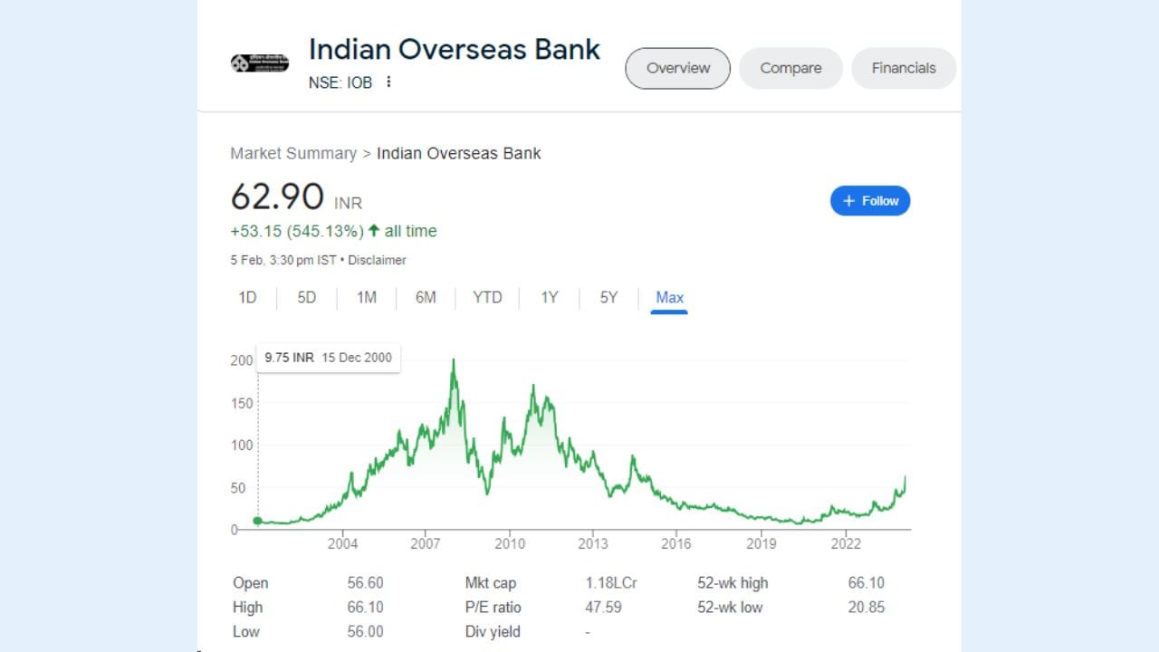This screenshot has width=1159, height=652.
Task: Click the green data point marker on chart
Action: tap(258, 521)
